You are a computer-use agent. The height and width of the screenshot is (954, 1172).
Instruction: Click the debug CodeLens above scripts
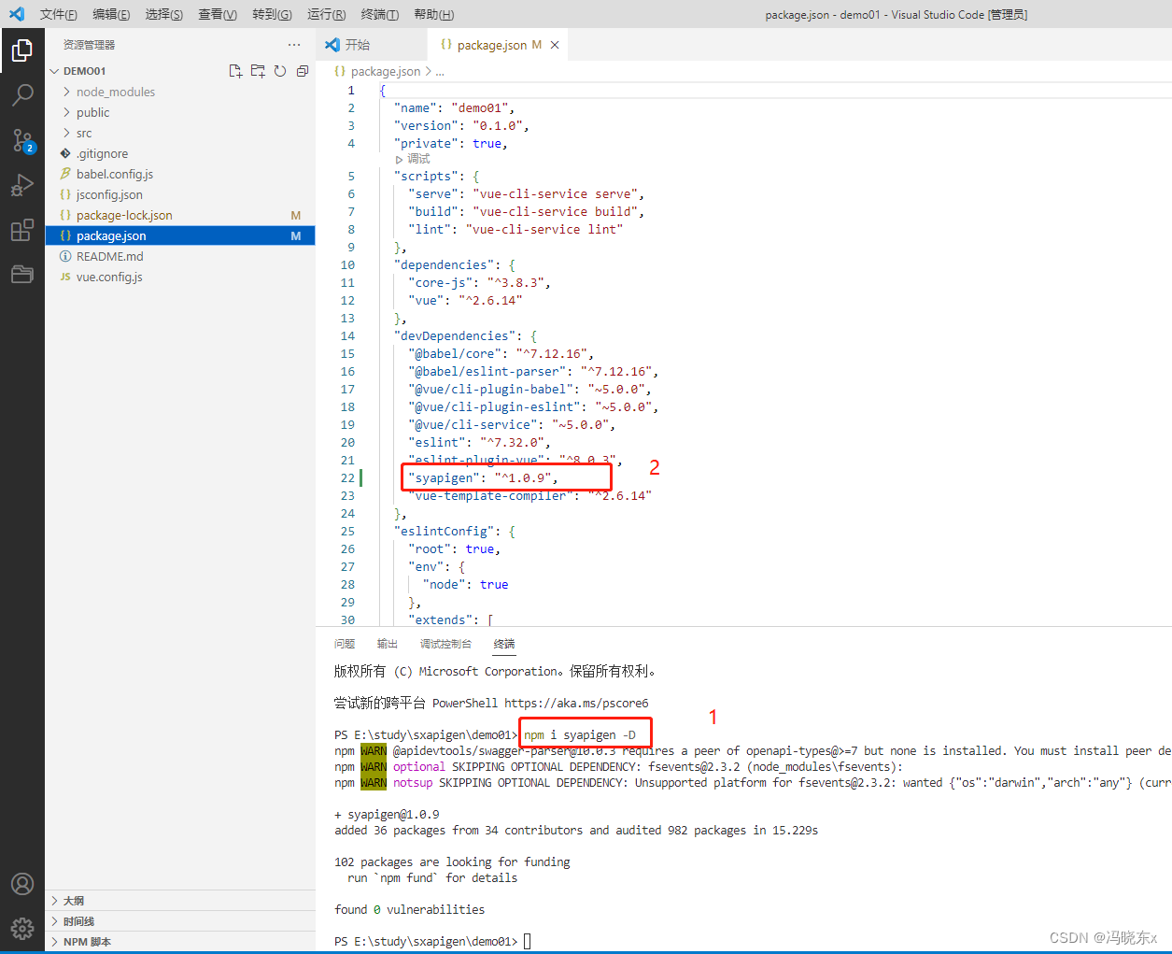pyautogui.click(x=413, y=160)
